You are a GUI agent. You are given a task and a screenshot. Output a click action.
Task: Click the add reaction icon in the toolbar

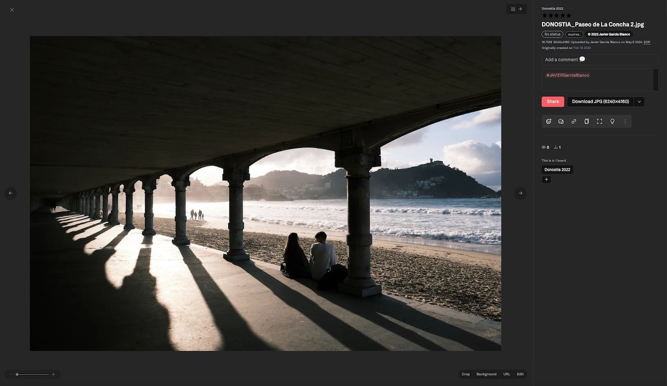(x=549, y=122)
